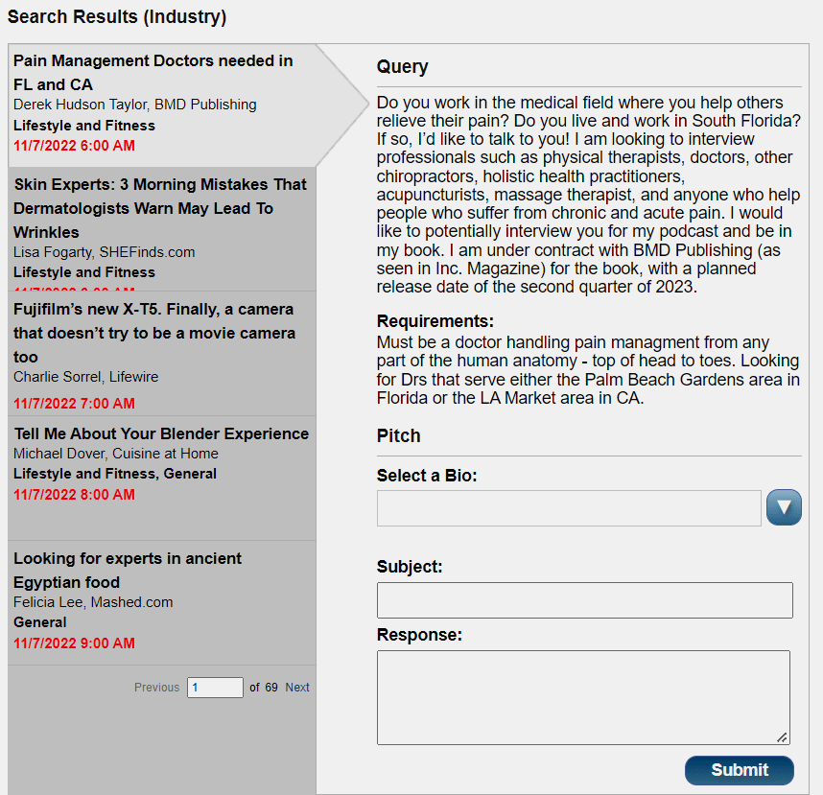Click the blue down-arrow bio button
The height and width of the screenshot is (795, 823).
pos(784,507)
